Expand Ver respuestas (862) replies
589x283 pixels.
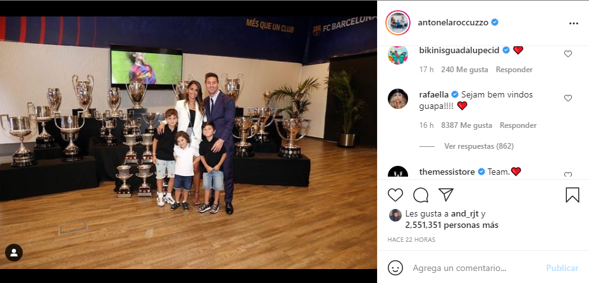click(x=478, y=146)
